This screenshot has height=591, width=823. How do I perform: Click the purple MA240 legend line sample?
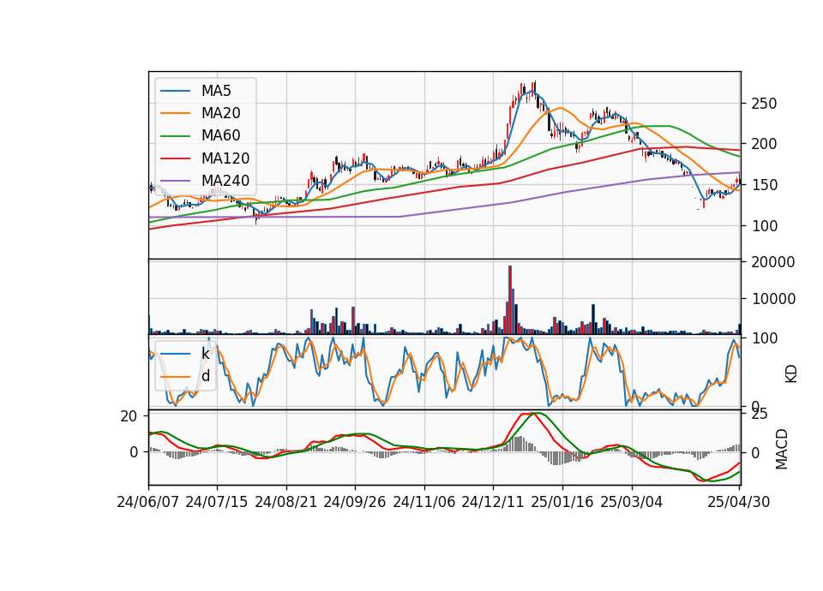point(175,181)
